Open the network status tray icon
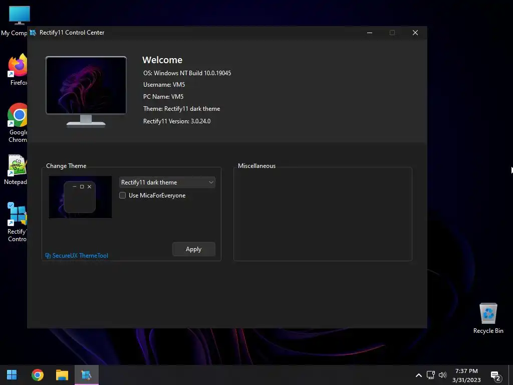The image size is (513, 385). tap(430, 375)
